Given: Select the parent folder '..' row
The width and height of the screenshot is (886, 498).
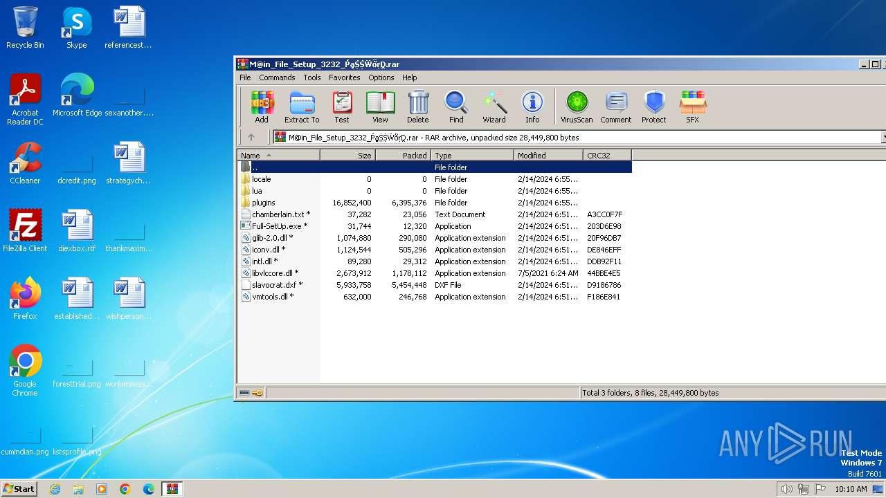Looking at the screenshot, I should point(435,167).
